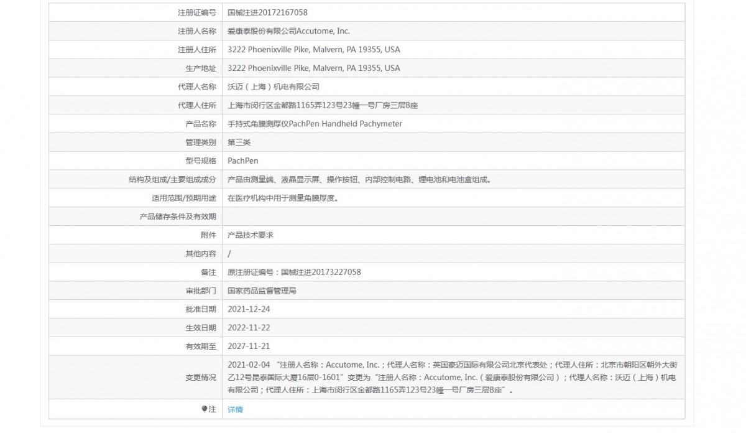Click the 其他内容 row label
Viewport: 746px width, 433px height.
click(201, 254)
